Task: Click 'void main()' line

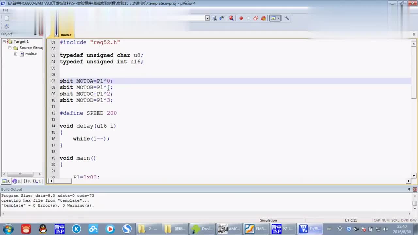Action: point(78,158)
